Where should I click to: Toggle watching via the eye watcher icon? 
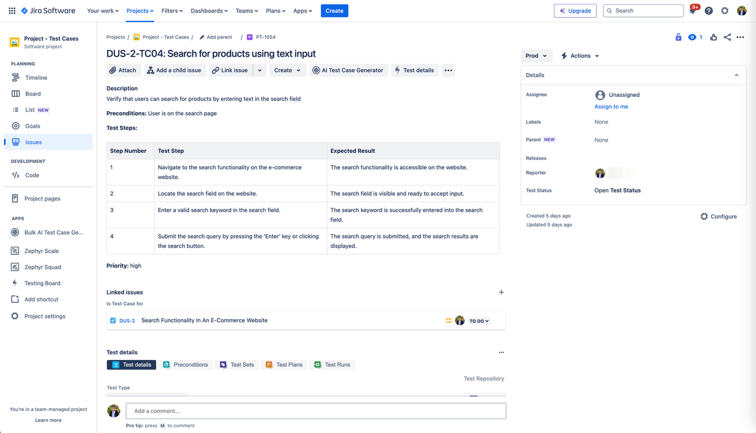coord(692,37)
